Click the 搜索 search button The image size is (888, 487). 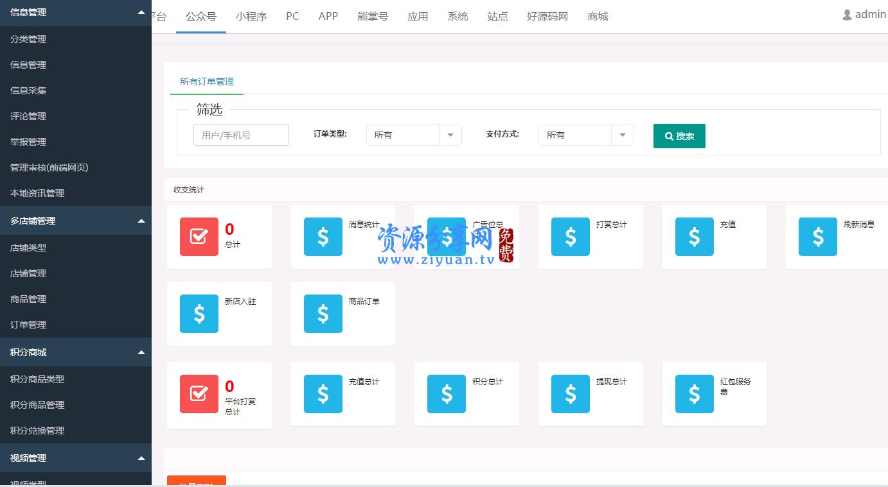pos(679,136)
